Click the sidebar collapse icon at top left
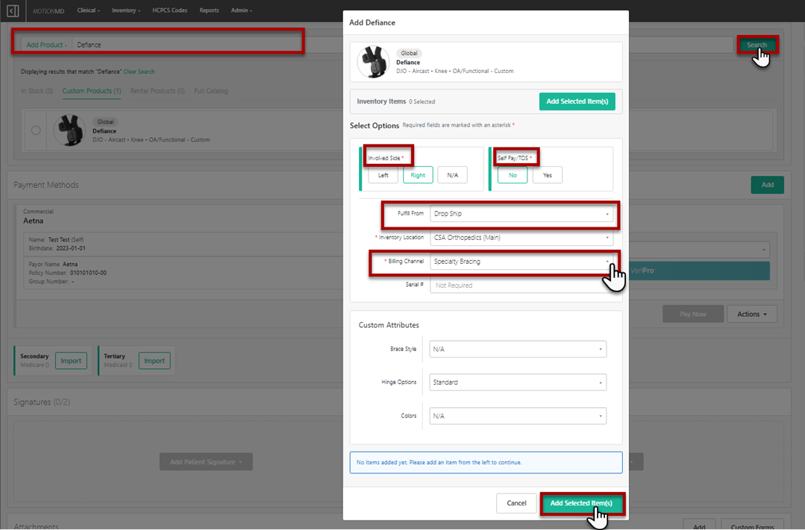The image size is (805, 530). (13, 11)
